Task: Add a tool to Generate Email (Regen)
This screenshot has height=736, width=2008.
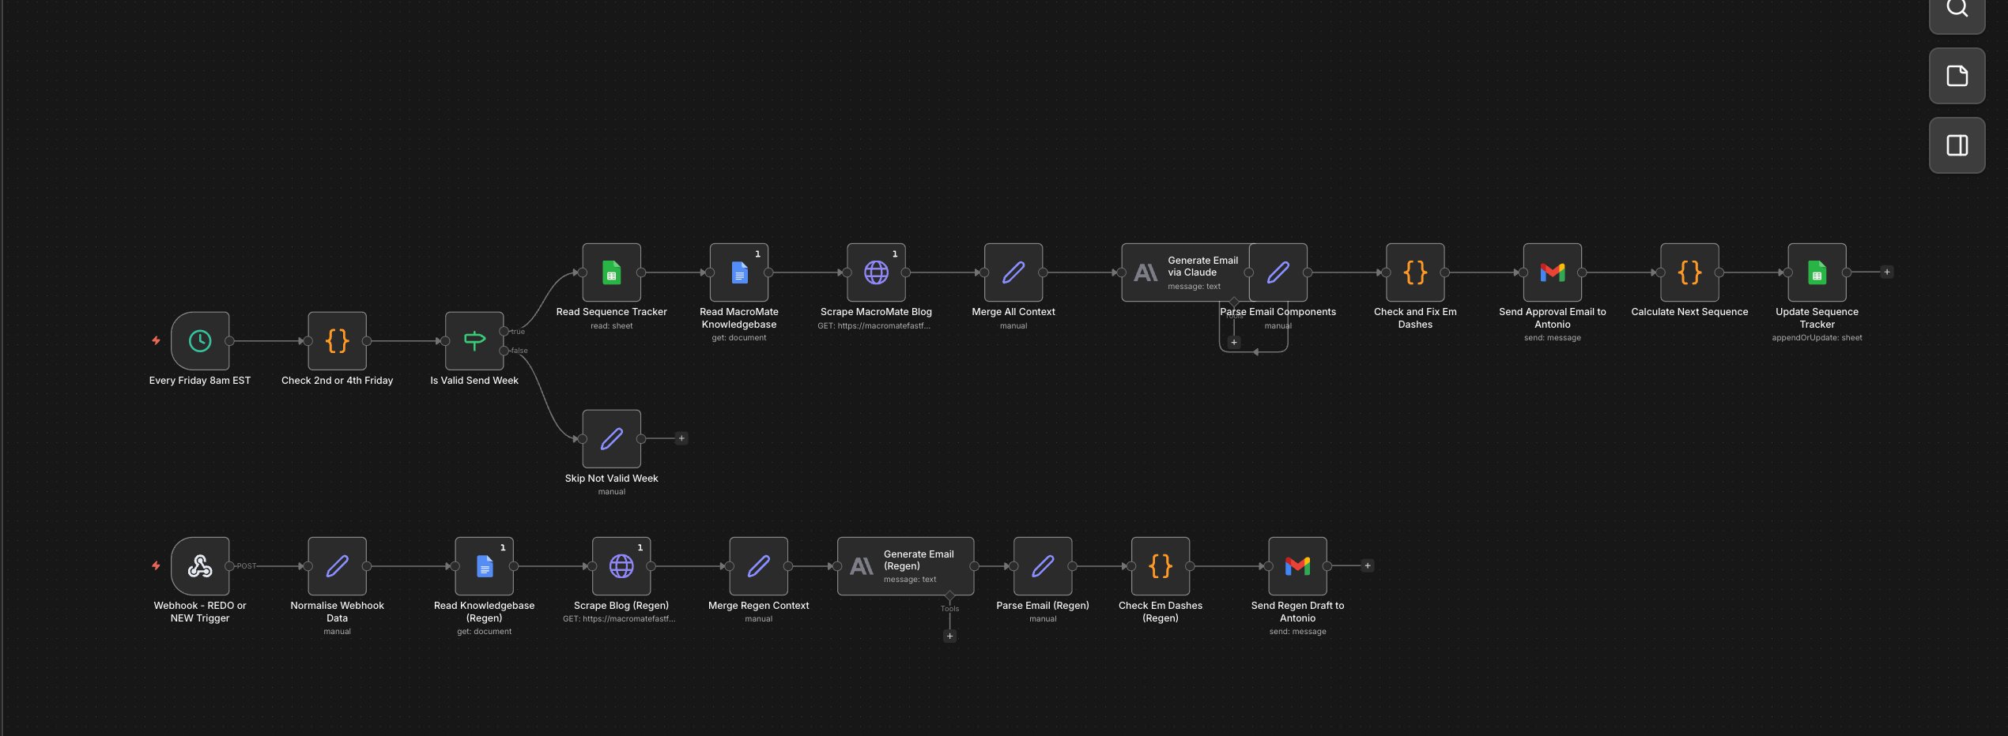Action: coord(949,636)
